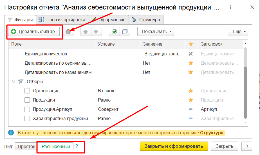Click the Условие column header

point(118,44)
